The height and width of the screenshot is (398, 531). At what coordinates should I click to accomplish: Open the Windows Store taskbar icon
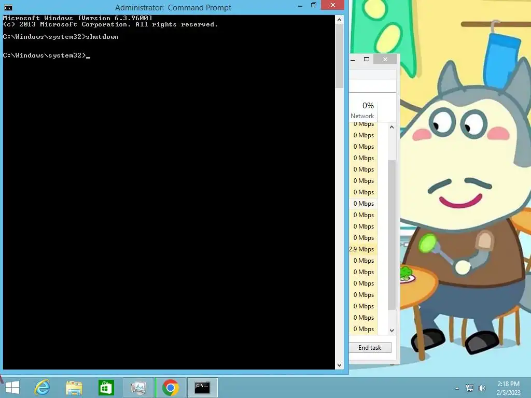(x=106, y=388)
